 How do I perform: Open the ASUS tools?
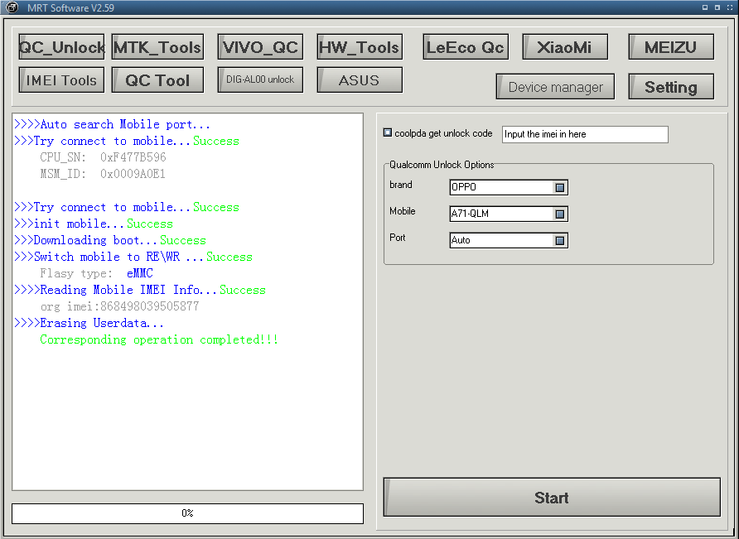pos(360,79)
